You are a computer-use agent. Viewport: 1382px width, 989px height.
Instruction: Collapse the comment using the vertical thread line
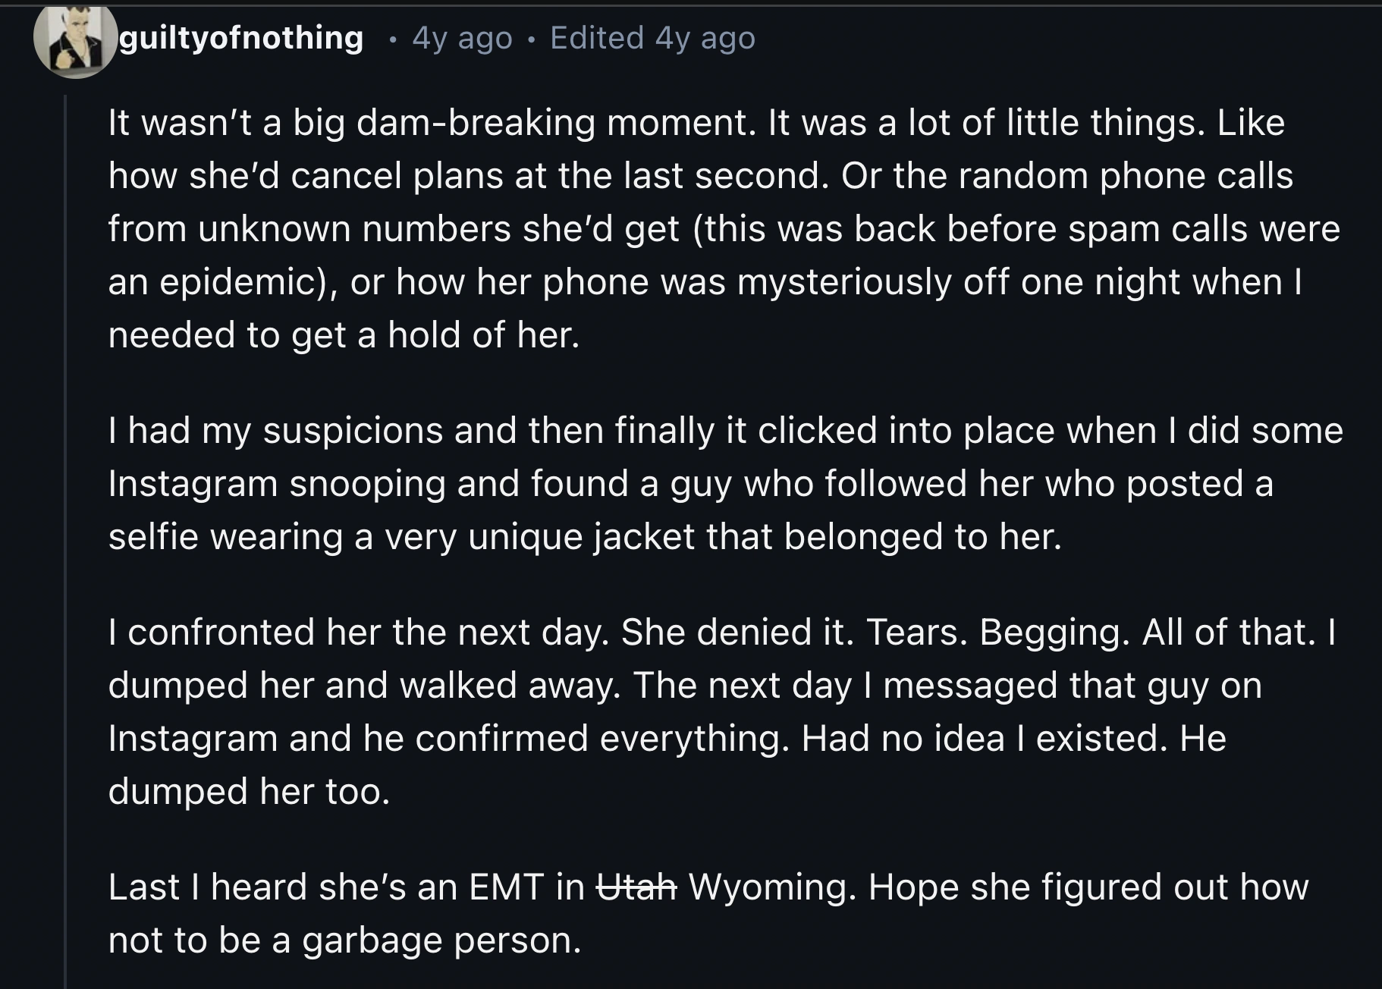(x=66, y=531)
